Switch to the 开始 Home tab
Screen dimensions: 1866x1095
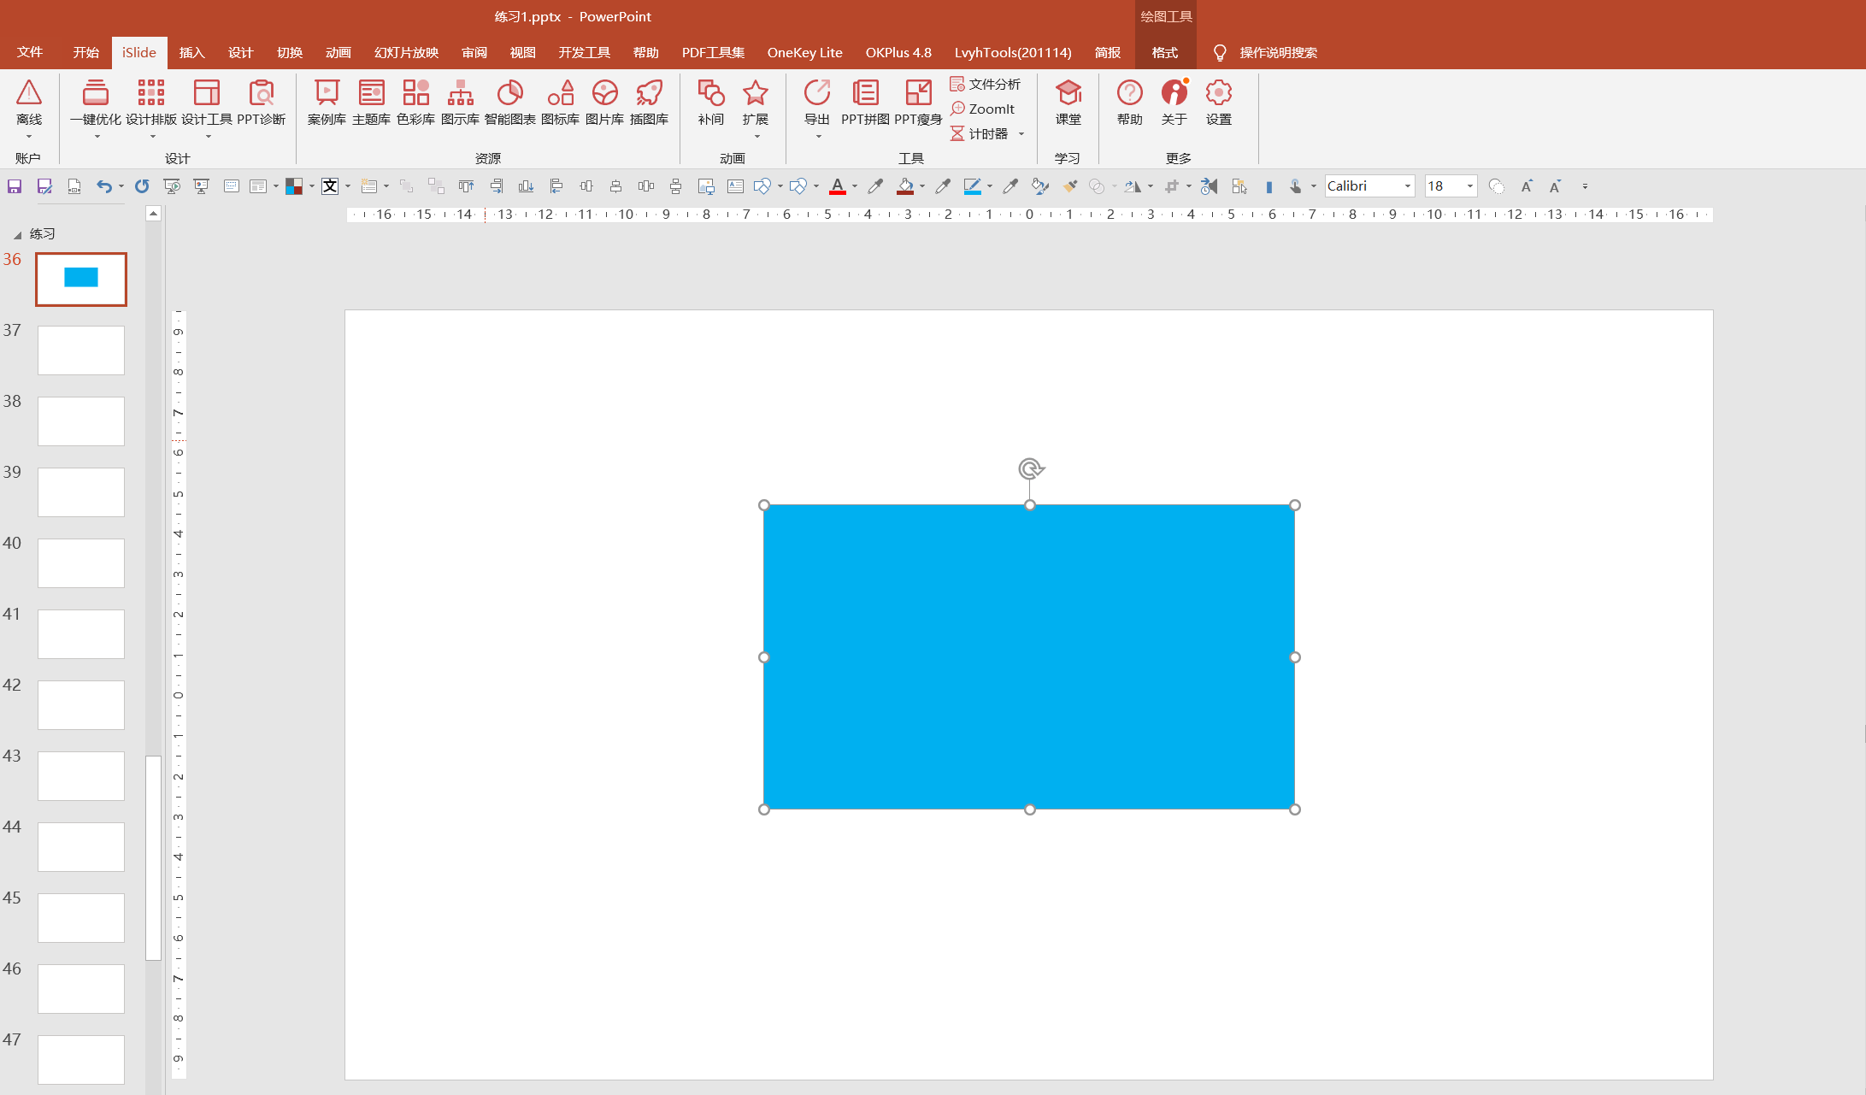point(85,53)
